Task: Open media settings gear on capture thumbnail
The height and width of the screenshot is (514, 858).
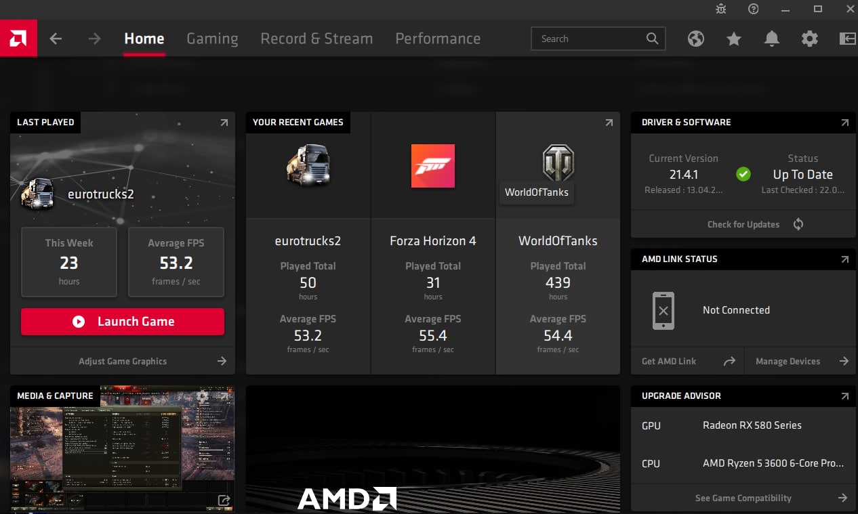Action: pyautogui.click(x=203, y=396)
